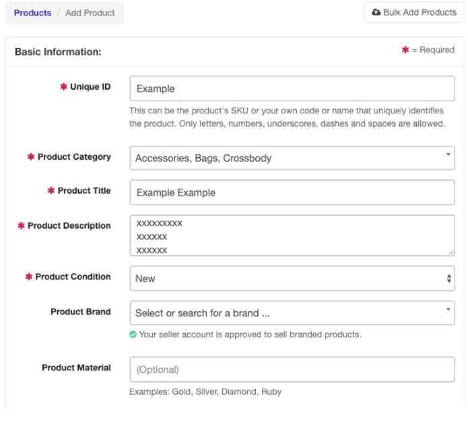Focus the Product Title text field
The height and width of the screenshot is (425, 468).
[x=292, y=192]
